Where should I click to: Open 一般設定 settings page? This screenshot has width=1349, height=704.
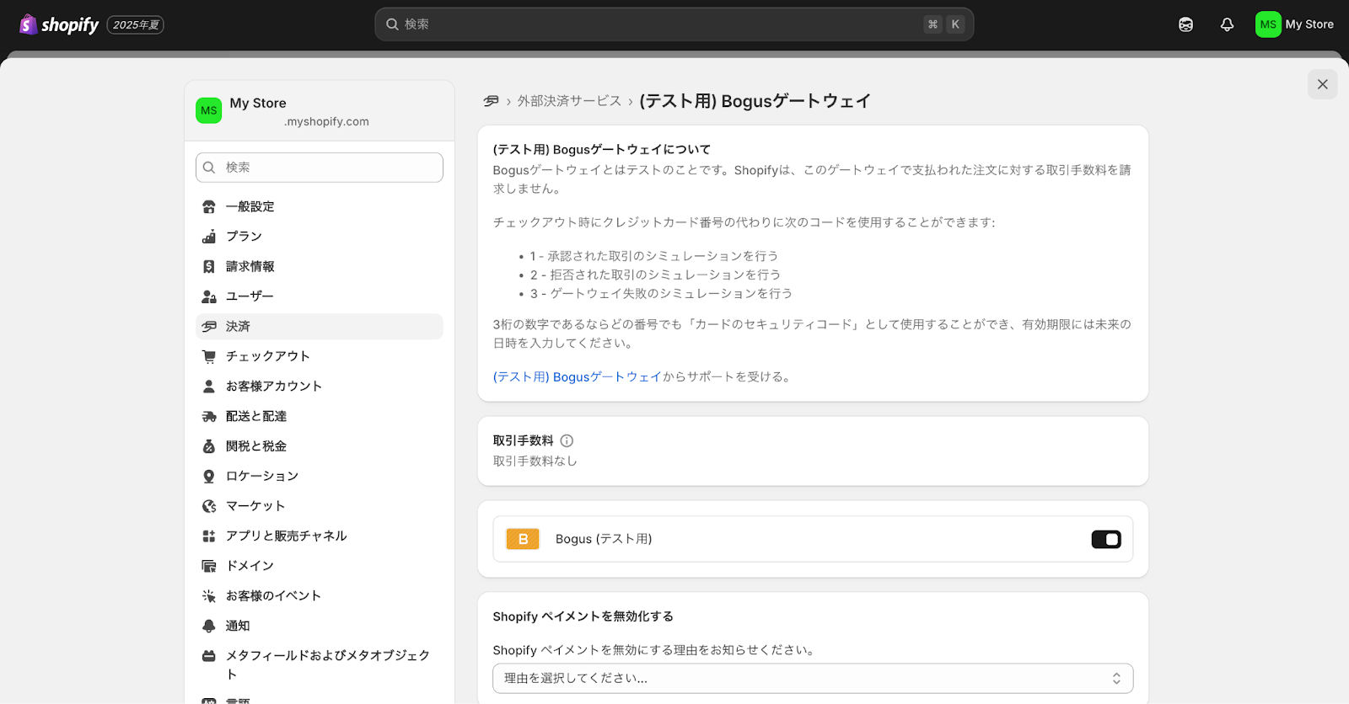click(x=319, y=206)
